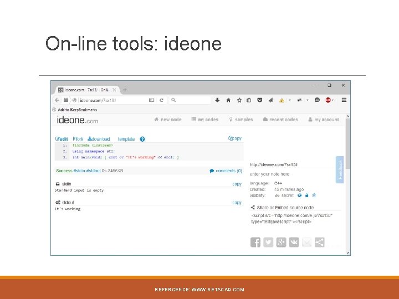The height and width of the screenshot is (299, 399).
Task: Click the #stdout hashtag in status line
Action: pyautogui.click(x=94, y=171)
